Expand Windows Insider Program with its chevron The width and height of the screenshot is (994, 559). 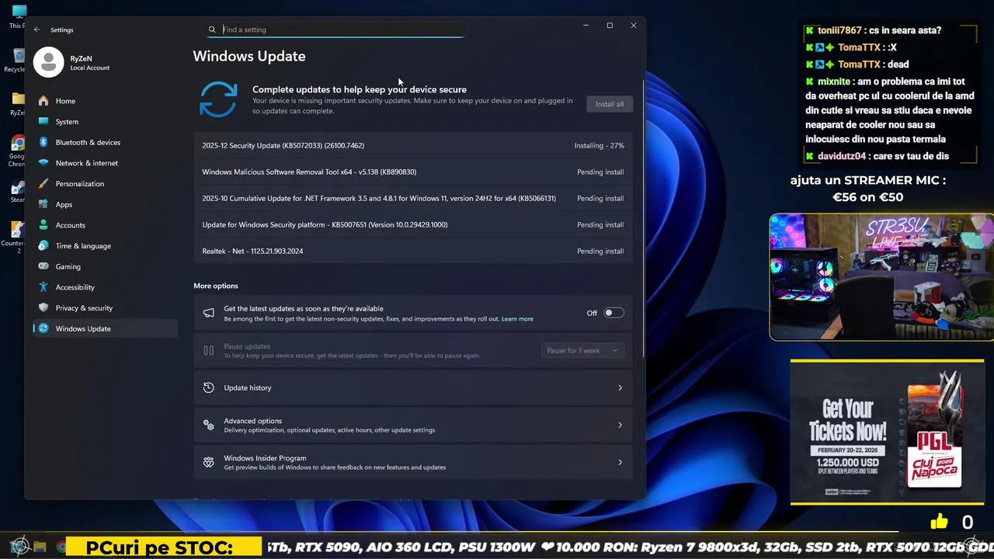[620, 462]
